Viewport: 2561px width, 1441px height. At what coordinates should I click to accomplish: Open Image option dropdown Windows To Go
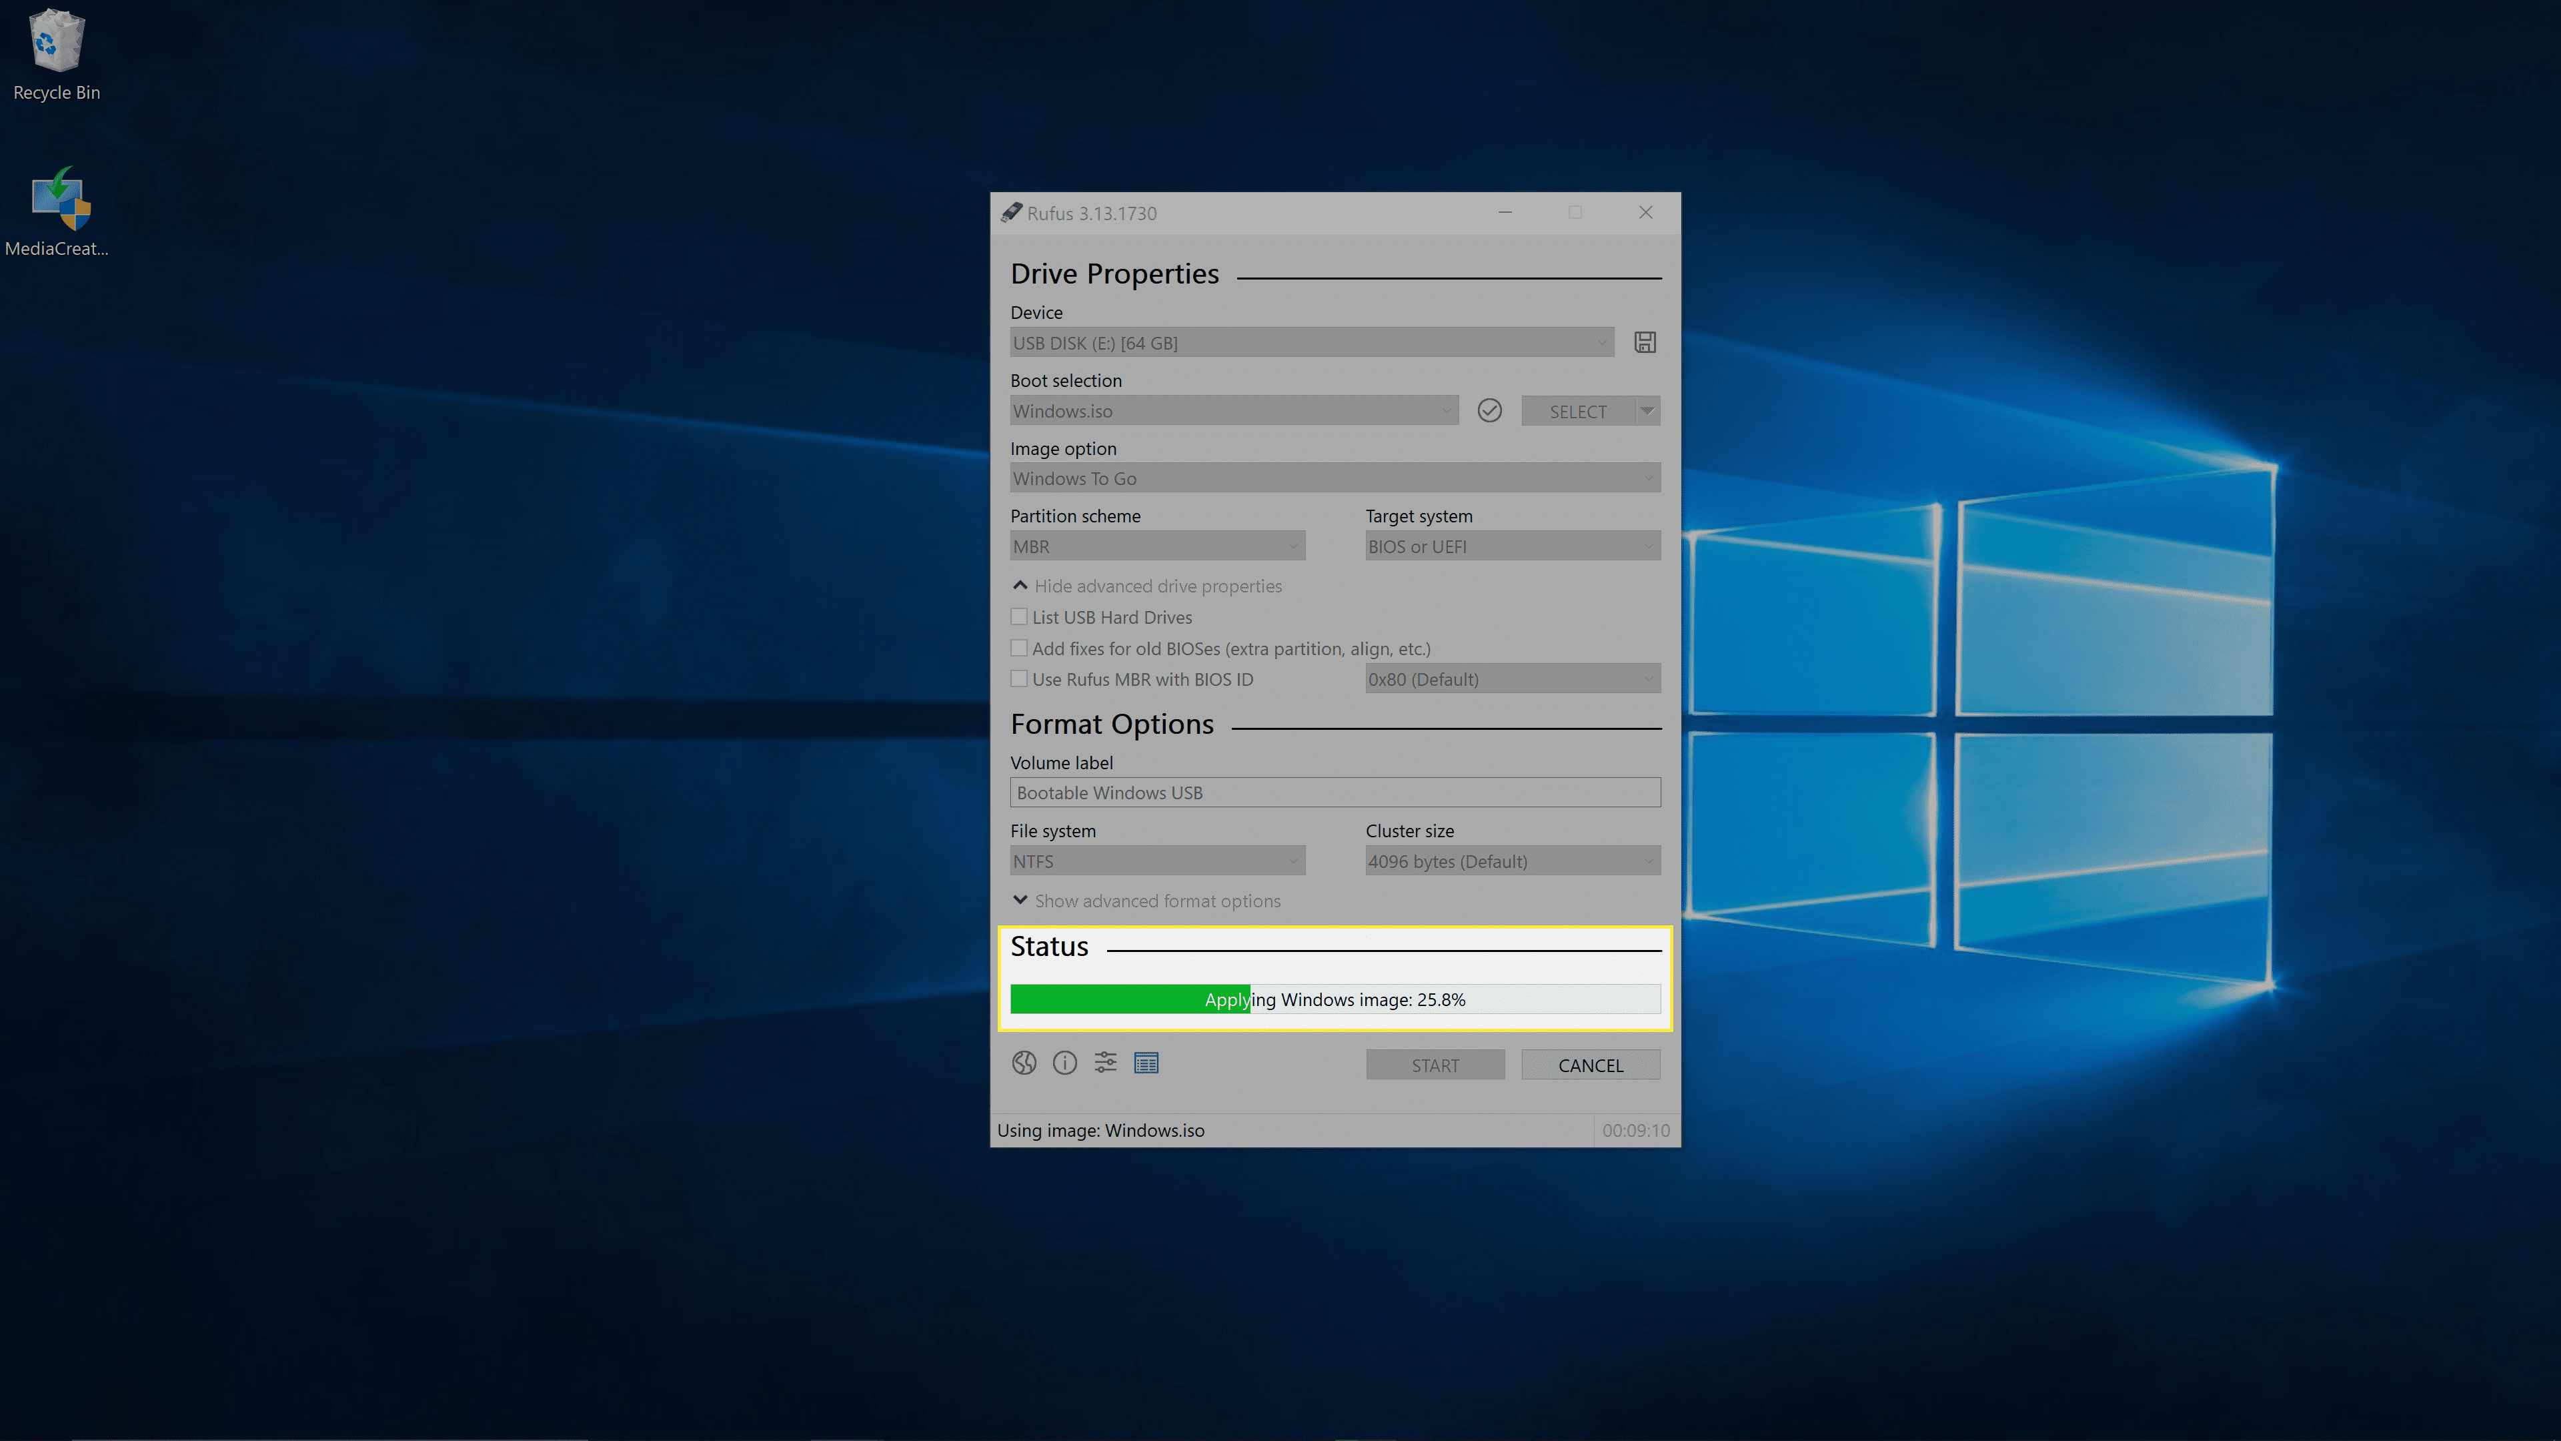point(1335,478)
